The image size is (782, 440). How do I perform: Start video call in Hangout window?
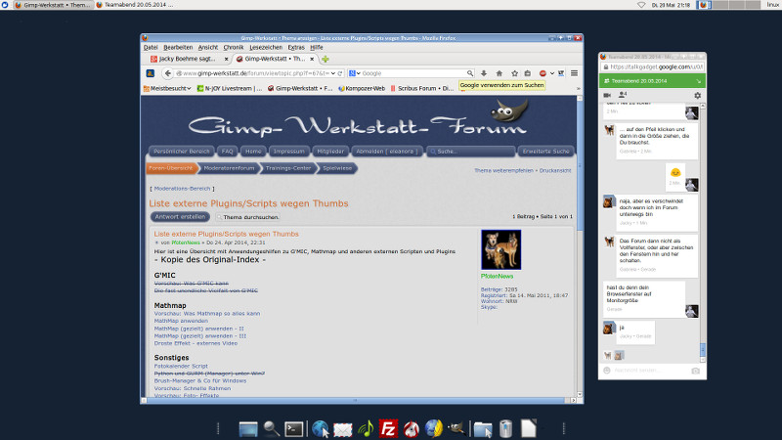click(607, 95)
